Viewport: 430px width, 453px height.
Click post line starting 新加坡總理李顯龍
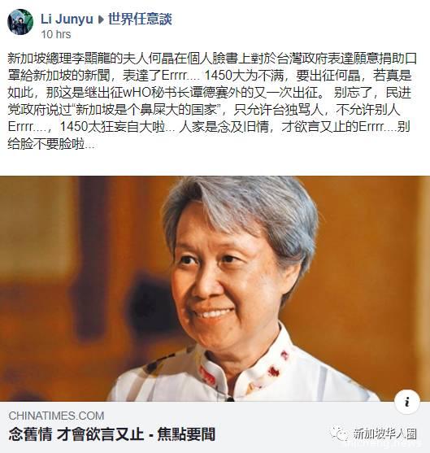(x=212, y=59)
